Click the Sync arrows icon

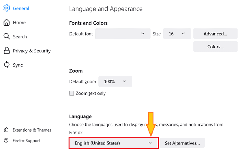tap(7, 65)
